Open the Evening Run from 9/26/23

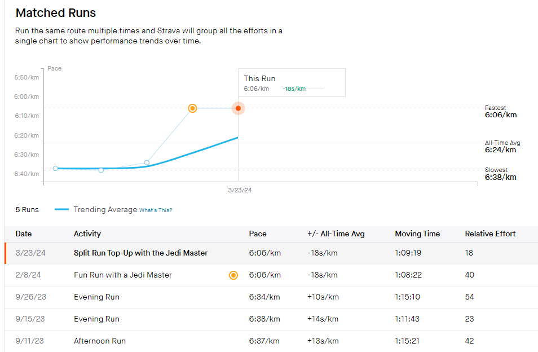pos(96,297)
